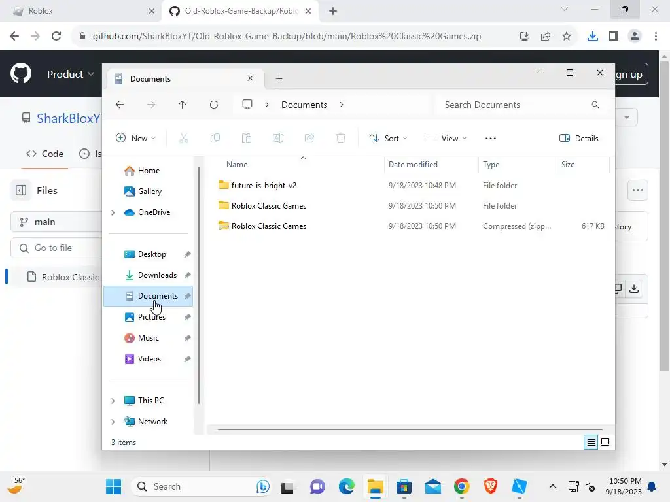The height and width of the screenshot is (502, 670).
Task: Collapse the GitHub Files tree panel icon
Action: pyautogui.click(x=20, y=190)
